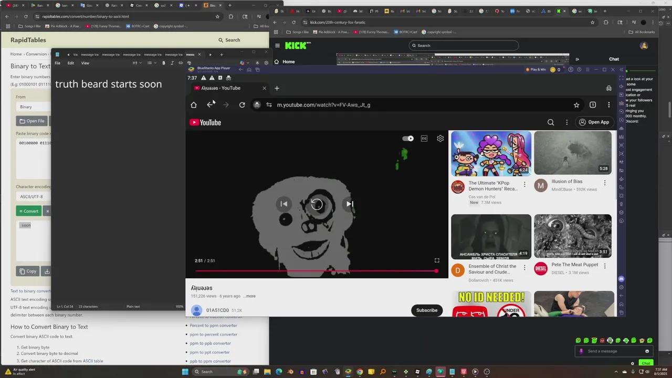
Task: Open YouTube header more-options dots
Action: click(566, 122)
